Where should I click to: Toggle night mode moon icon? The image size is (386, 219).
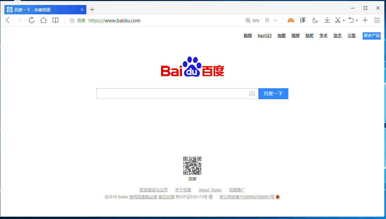(315, 20)
